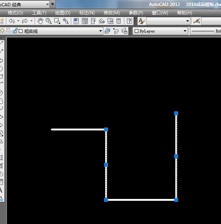Open the linetype control dropdown

[206, 31]
